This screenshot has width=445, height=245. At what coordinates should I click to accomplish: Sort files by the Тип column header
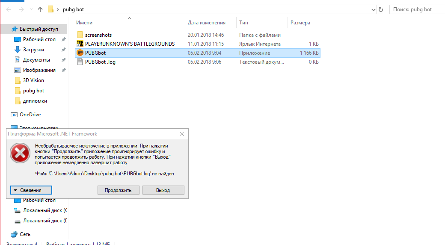tap(243, 23)
